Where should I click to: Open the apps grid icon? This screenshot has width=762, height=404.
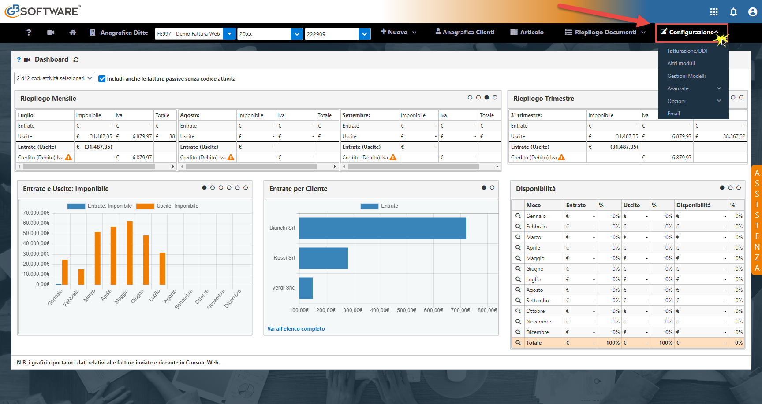tap(714, 12)
